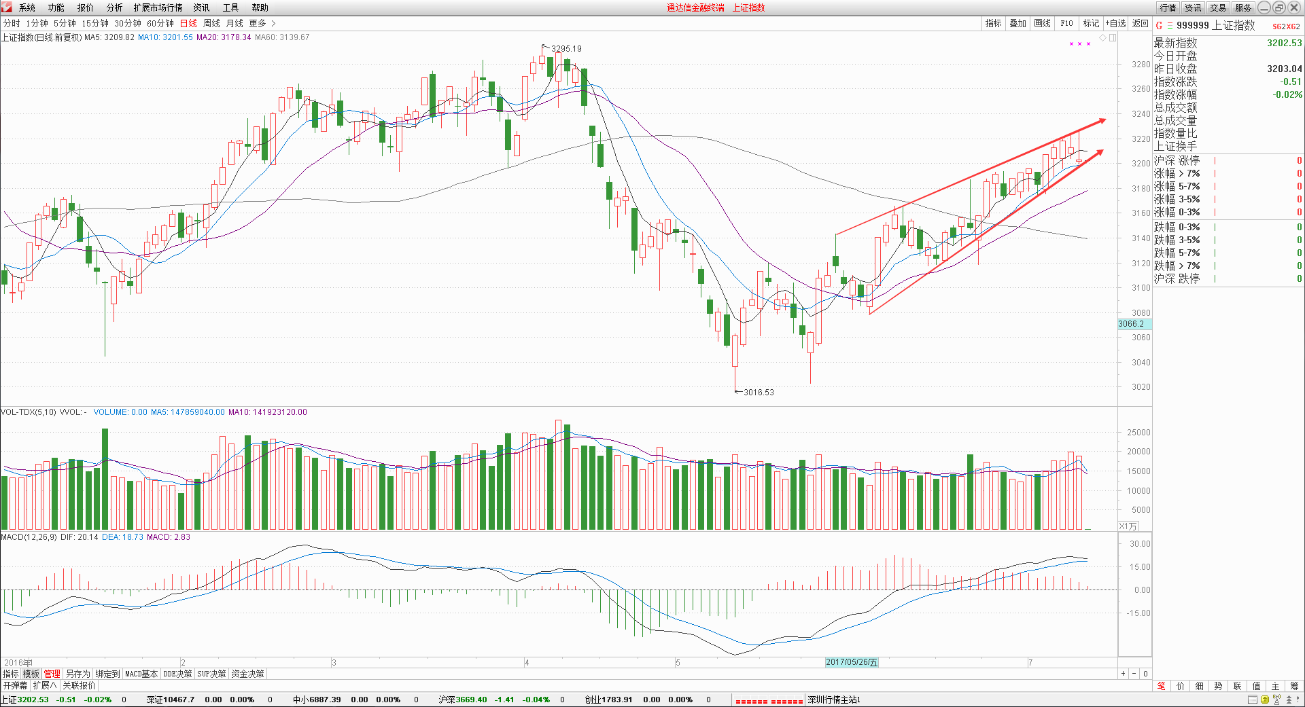Select the MACD基本 template tab
The width and height of the screenshot is (1305, 707).
pos(141,674)
